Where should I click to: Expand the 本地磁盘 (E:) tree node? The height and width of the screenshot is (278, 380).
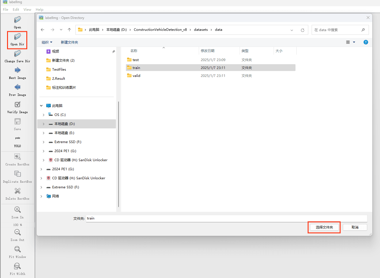[43, 133]
